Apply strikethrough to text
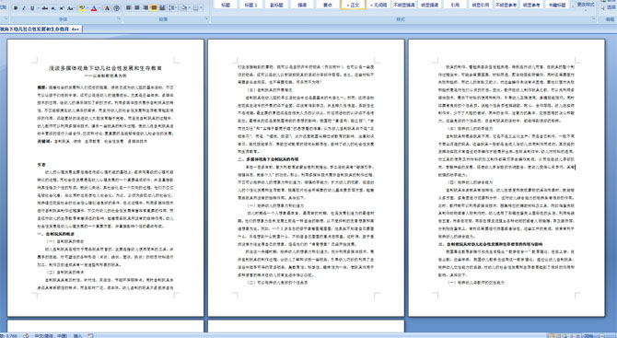 point(45,8)
